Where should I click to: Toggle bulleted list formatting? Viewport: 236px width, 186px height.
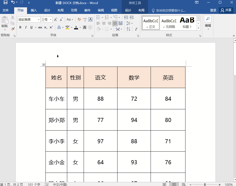(x=98, y=17)
